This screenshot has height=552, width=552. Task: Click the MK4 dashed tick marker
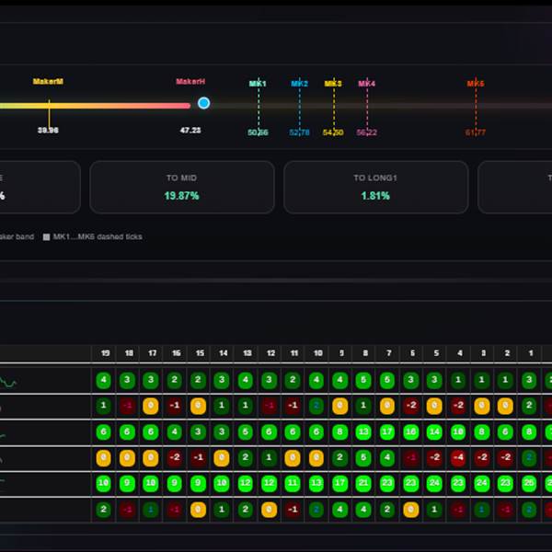click(x=367, y=106)
